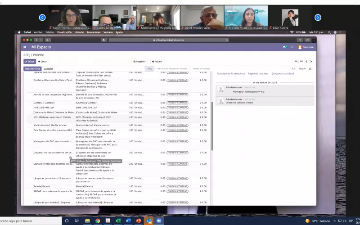The width and height of the screenshot is (360, 225).
Task: Go to next record with right arrow
Action: (311, 61)
